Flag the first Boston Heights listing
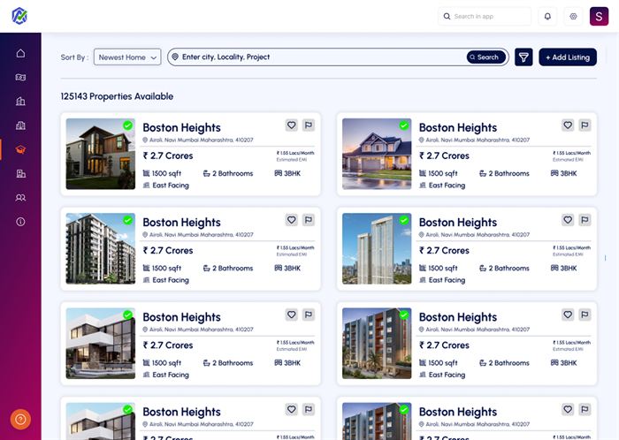 pyautogui.click(x=309, y=125)
